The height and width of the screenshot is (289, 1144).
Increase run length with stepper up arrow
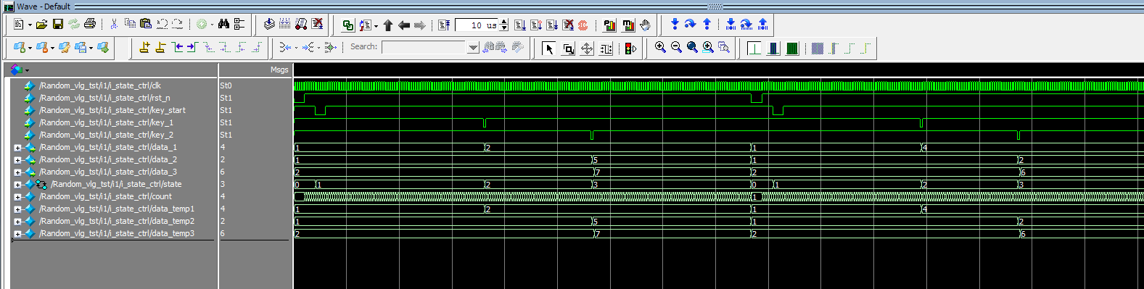(x=504, y=22)
